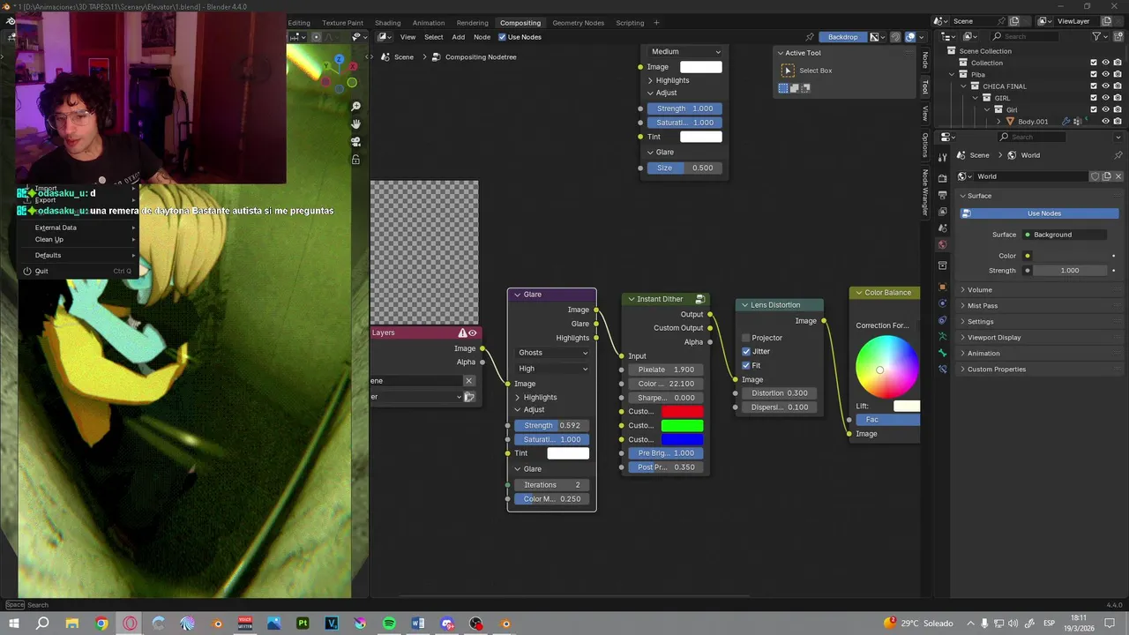Viewport: 1129px width, 635px height.
Task: Expand the Viewport Display panel
Action: pos(991,337)
